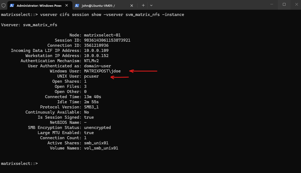Viewport: 301px width, 173px height.
Task: Click LIF IP address 10.0.0.109
Action: (x=96, y=51)
